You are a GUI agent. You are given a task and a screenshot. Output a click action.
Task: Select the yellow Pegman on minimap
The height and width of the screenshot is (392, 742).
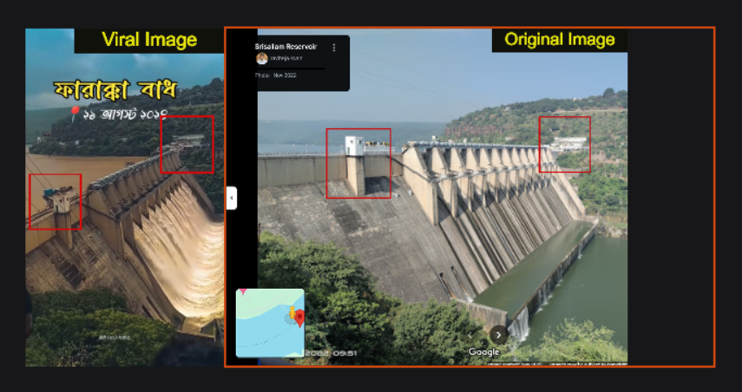pyautogui.click(x=292, y=312)
